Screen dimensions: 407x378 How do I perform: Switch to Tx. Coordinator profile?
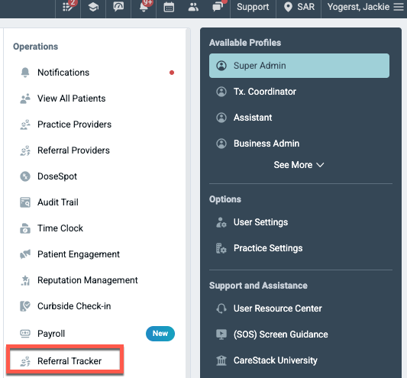299,92
